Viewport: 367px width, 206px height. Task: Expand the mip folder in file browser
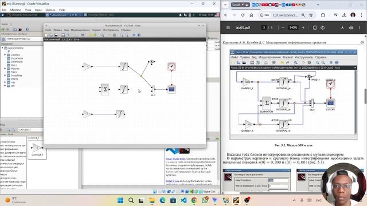pos(5,82)
